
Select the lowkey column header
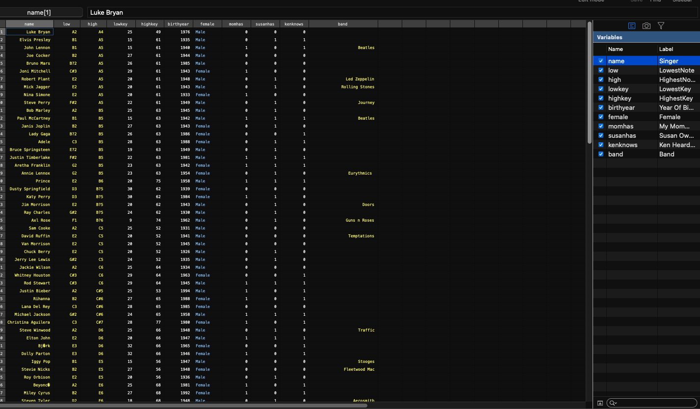pos(120,24)
